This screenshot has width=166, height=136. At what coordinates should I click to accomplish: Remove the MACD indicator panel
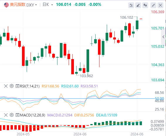pos(6,115)
